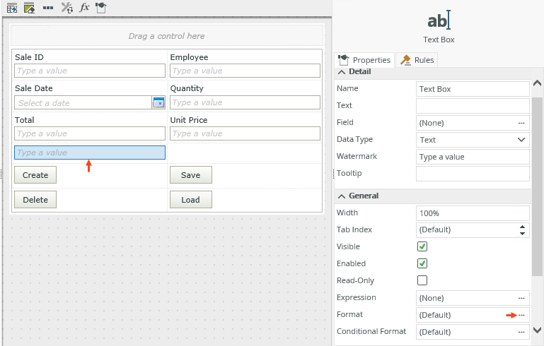
Task: Collapse the General section
Action: coord(342,196)
